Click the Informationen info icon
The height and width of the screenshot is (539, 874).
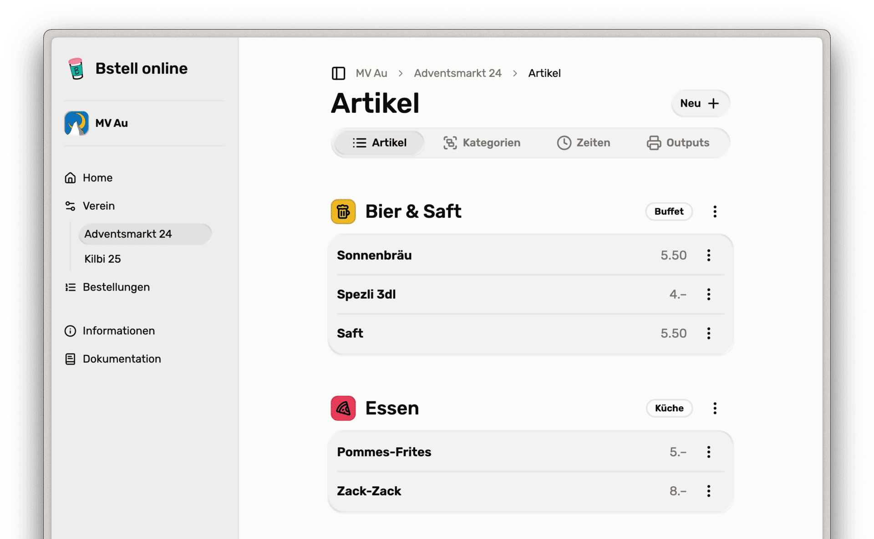click(x=71, y=331)
